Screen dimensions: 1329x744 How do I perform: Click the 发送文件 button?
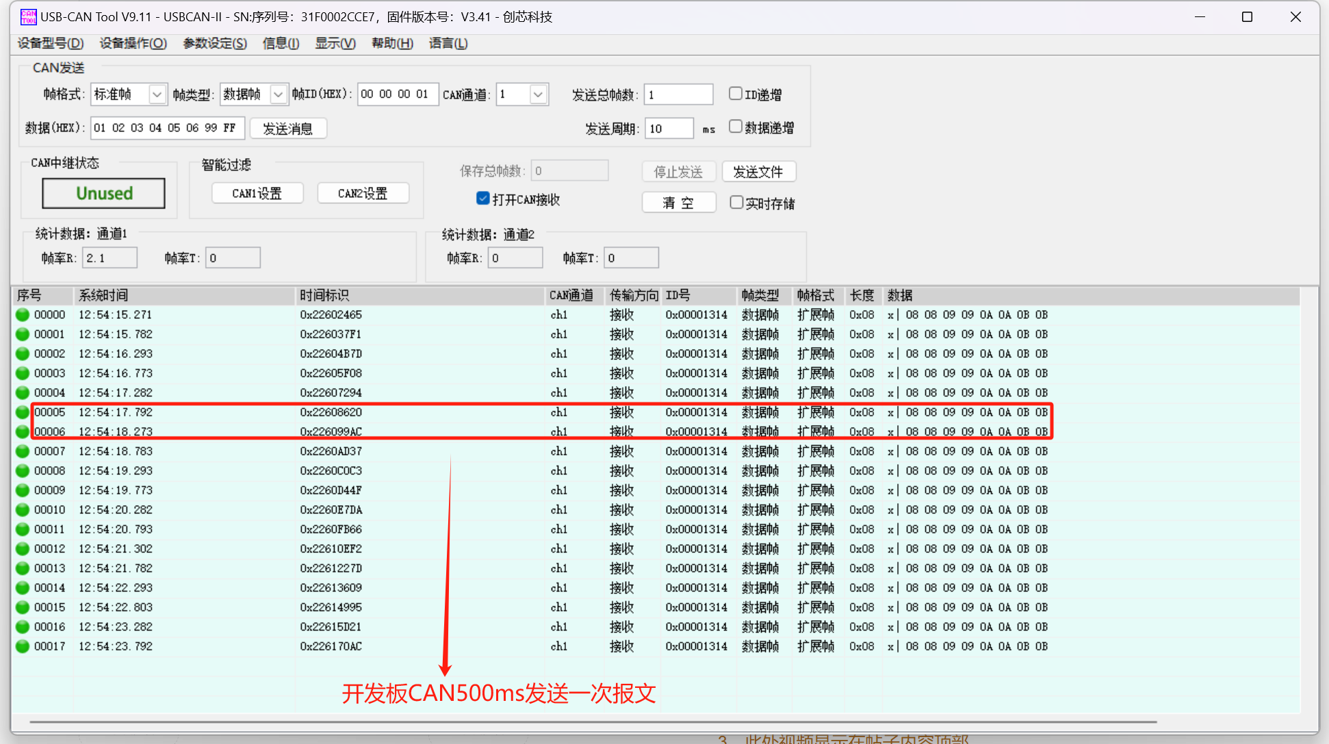click(758, 172)
